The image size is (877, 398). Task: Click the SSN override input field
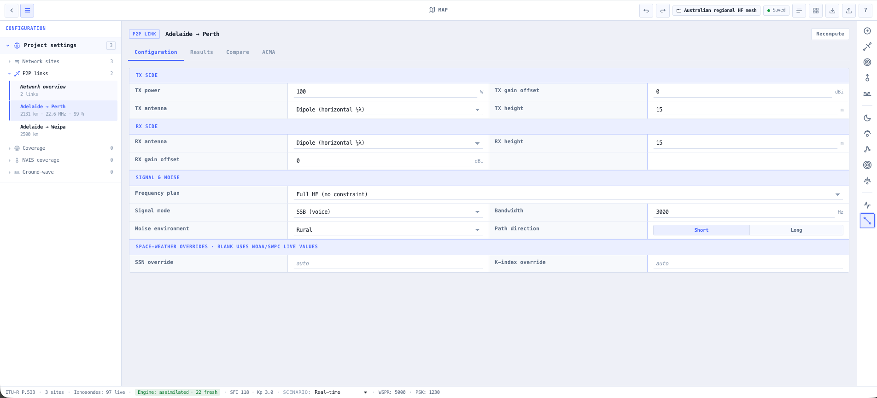pos(388,263)
